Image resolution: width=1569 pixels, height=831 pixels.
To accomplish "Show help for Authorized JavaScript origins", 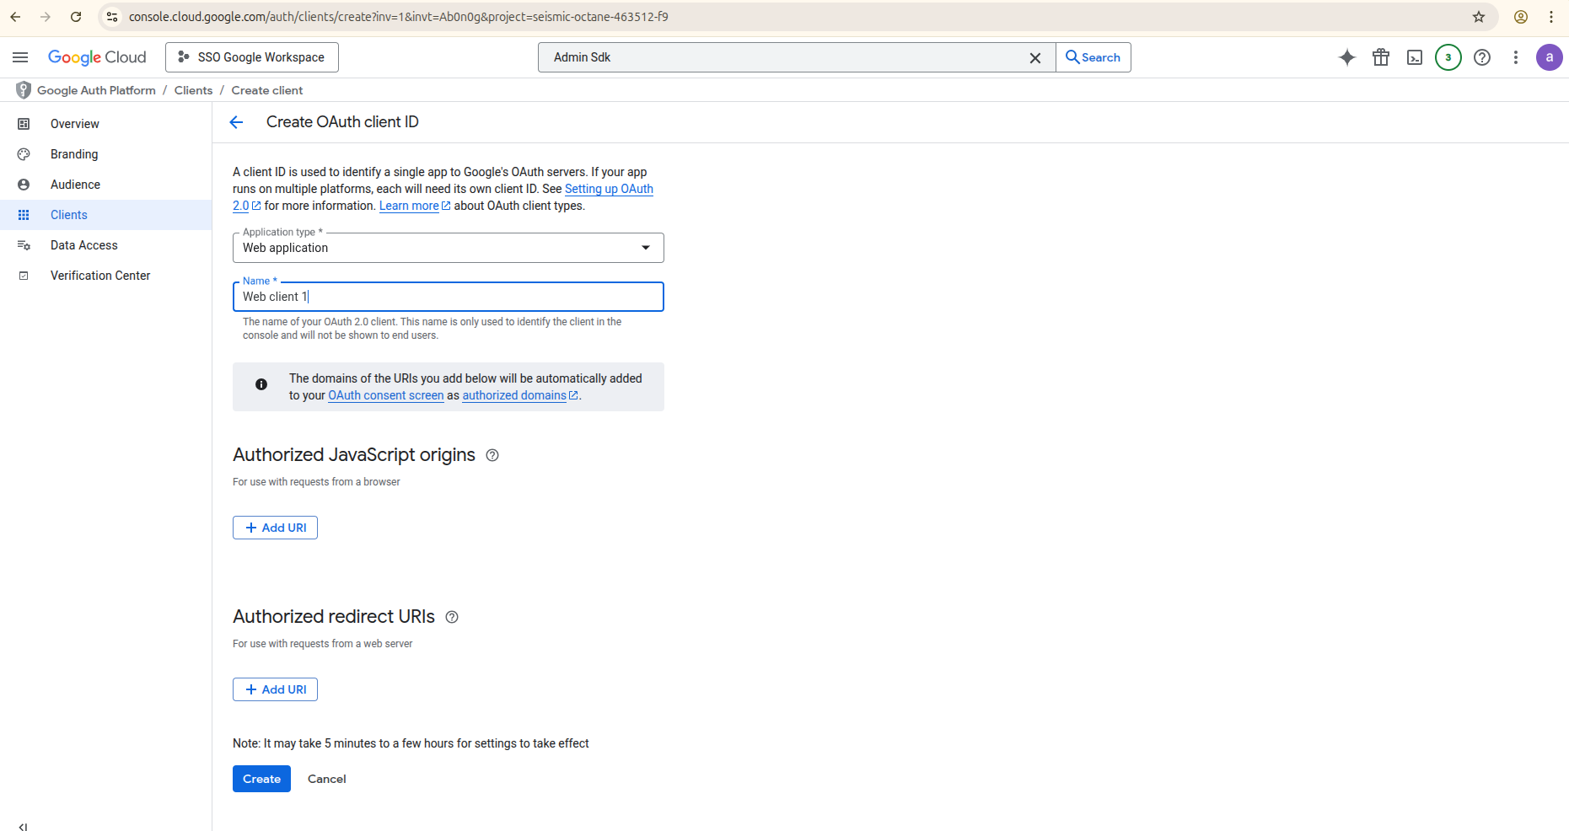I will point(492,455).
